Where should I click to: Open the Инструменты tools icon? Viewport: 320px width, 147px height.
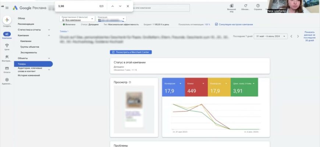7,57
